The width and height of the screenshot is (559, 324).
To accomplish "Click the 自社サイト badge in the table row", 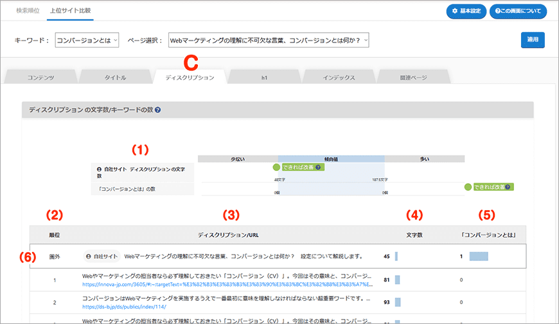I will pos(102,256).
